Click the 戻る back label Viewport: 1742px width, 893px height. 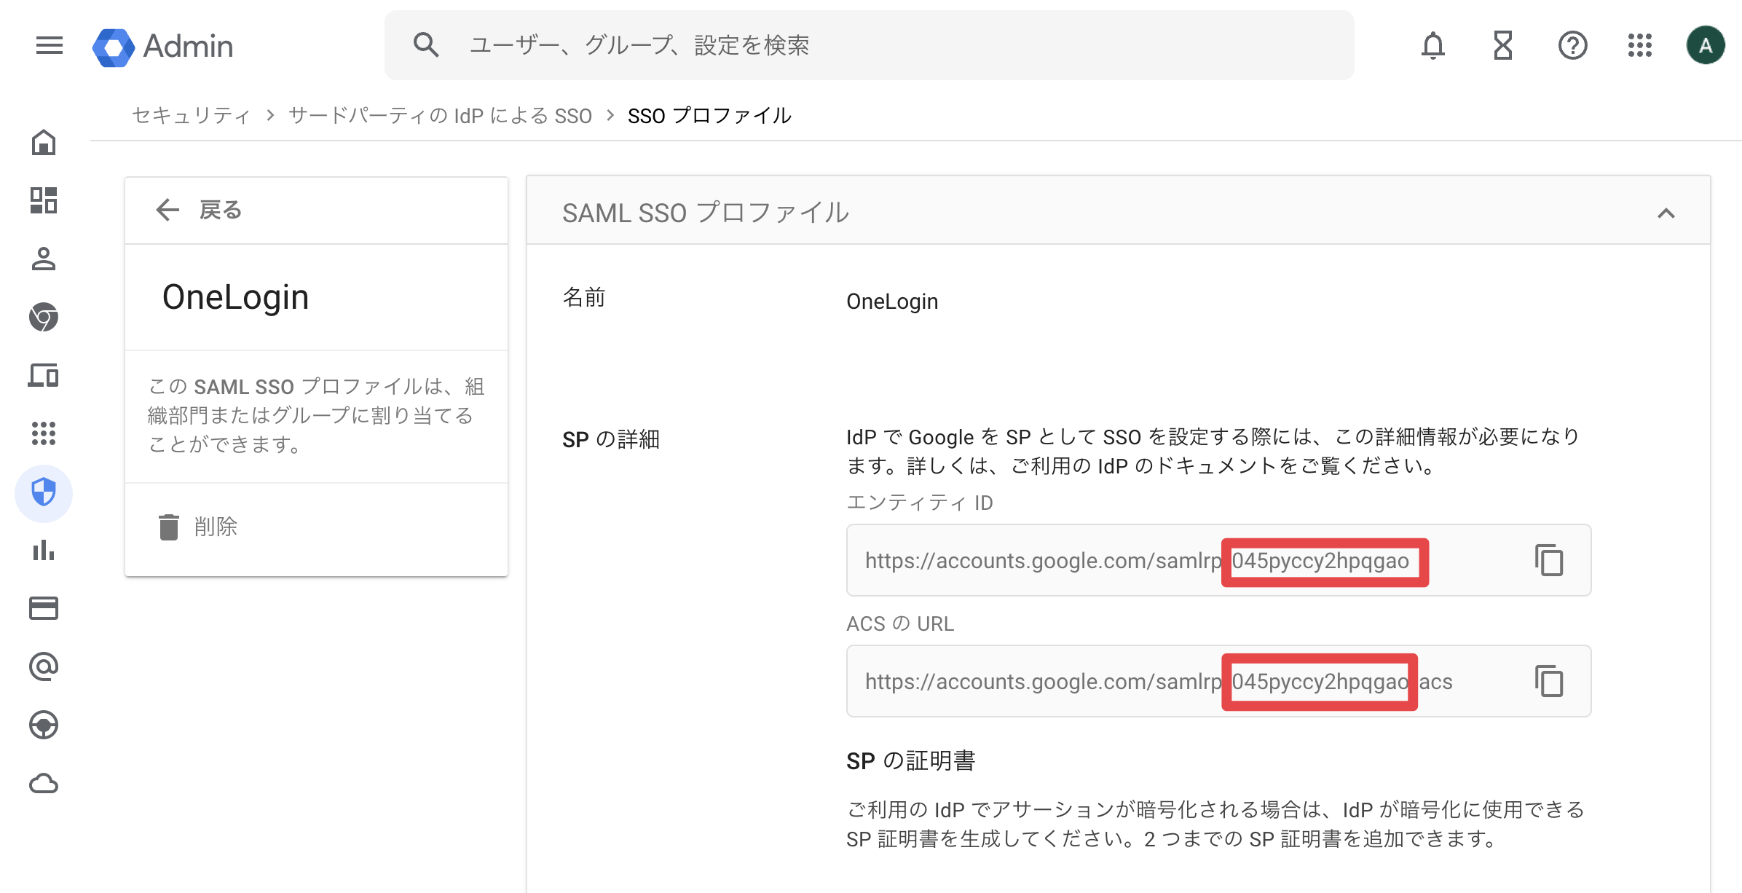221,210
